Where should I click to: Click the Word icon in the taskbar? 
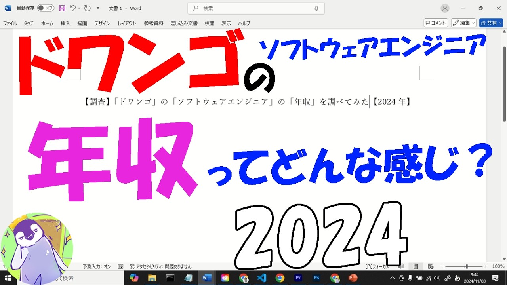click(207, 278)
